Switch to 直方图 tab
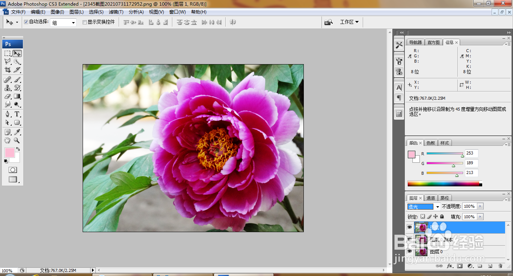This screenshot has height=276, width=513. tap(433, 42)
